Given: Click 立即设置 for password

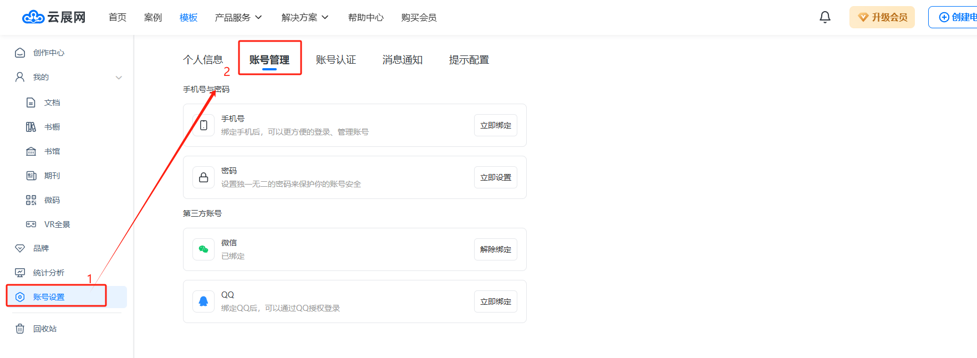Looking at the screenshot, I should [495, 177].
